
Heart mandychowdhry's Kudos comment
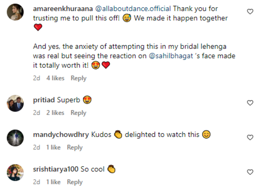pos(250,137)
